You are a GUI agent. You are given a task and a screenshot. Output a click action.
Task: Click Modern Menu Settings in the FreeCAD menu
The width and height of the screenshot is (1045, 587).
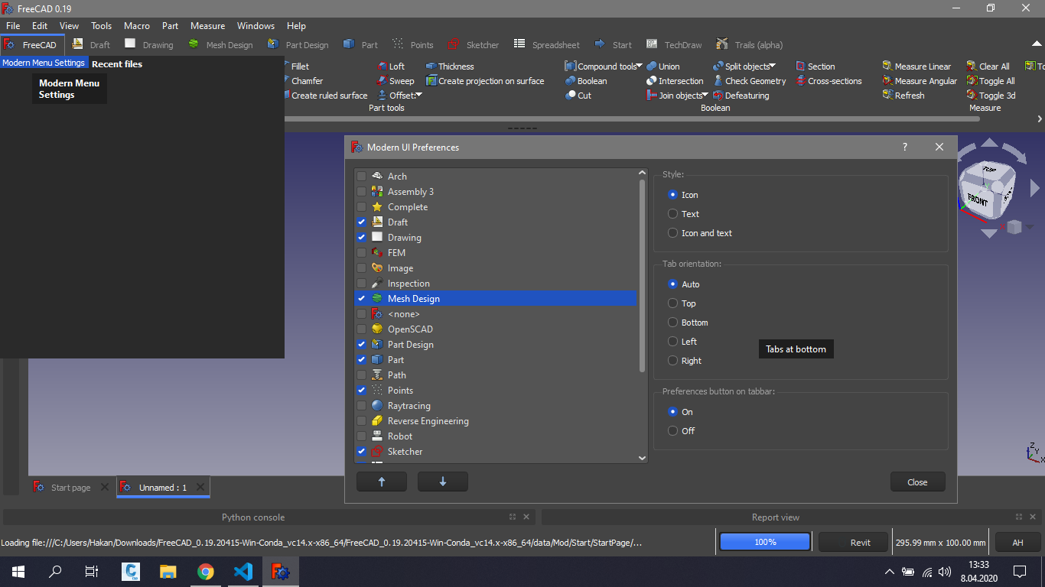(44, 63)
